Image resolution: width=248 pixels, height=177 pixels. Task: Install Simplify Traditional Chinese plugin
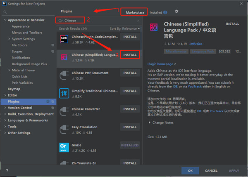click(x=130, y=91)
